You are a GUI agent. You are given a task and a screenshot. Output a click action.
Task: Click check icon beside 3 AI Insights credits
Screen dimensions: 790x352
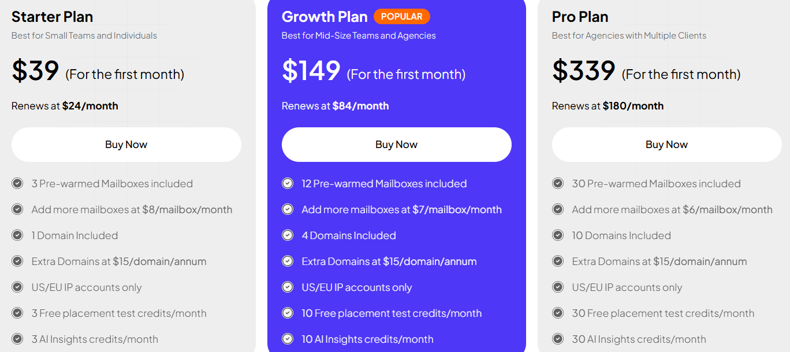(17, 339)
